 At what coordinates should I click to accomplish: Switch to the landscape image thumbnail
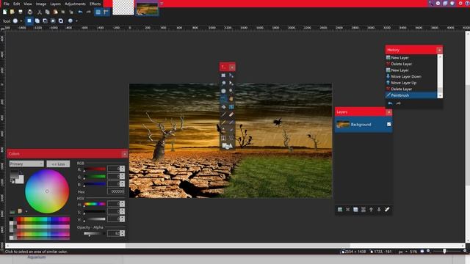(x=147, y=8)
